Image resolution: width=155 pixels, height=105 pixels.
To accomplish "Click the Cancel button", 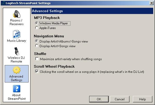I will pyautogui.click(x=120, y=99).
